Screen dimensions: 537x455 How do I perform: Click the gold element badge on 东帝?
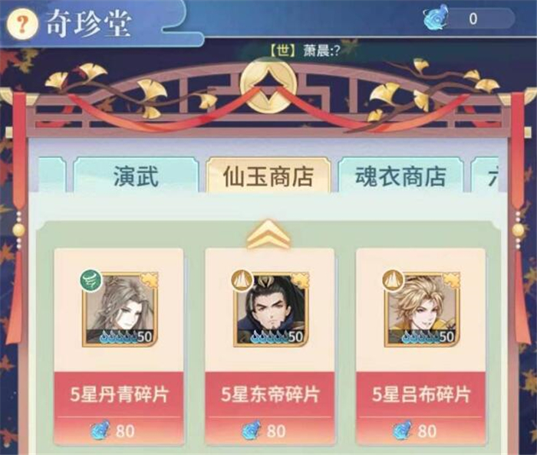[x=242, y=280]
